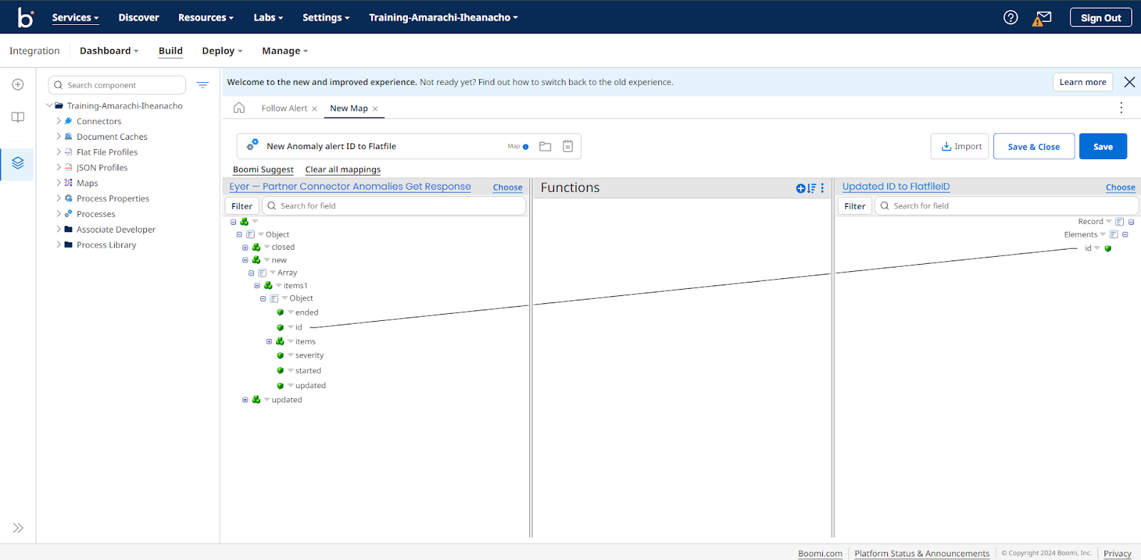Screen dimensions: 1141x560
Task: Switch to the Build tab
Action: 170,51
